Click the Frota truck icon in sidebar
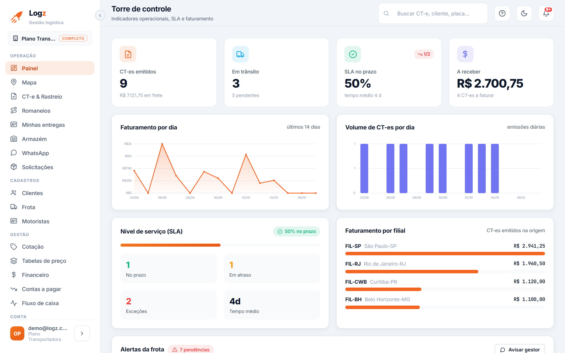The image size is (565, 353). pyautogui.click(x=14, y=207)
